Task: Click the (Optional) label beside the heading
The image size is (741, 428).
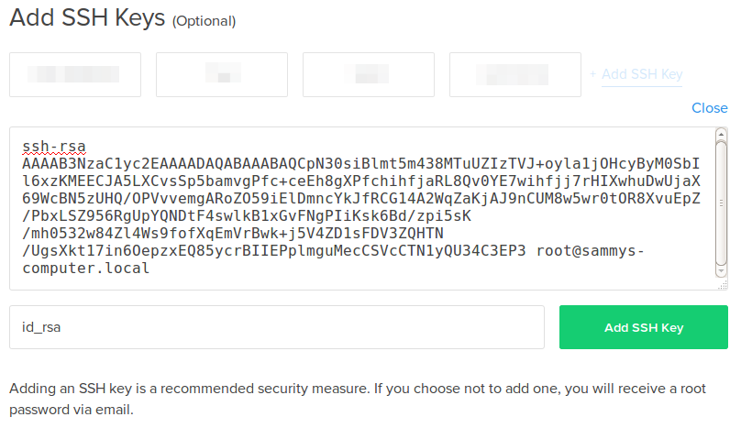Action: tap(205, 21)
